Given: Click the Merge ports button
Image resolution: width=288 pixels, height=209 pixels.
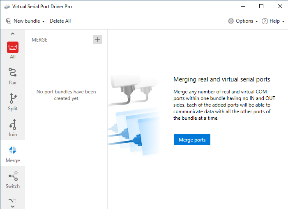Looking at the screenshot, I should point(192,139).
